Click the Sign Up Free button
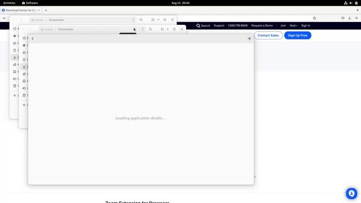Viewport: 361px width, 203px height. [x=298, y=36]
